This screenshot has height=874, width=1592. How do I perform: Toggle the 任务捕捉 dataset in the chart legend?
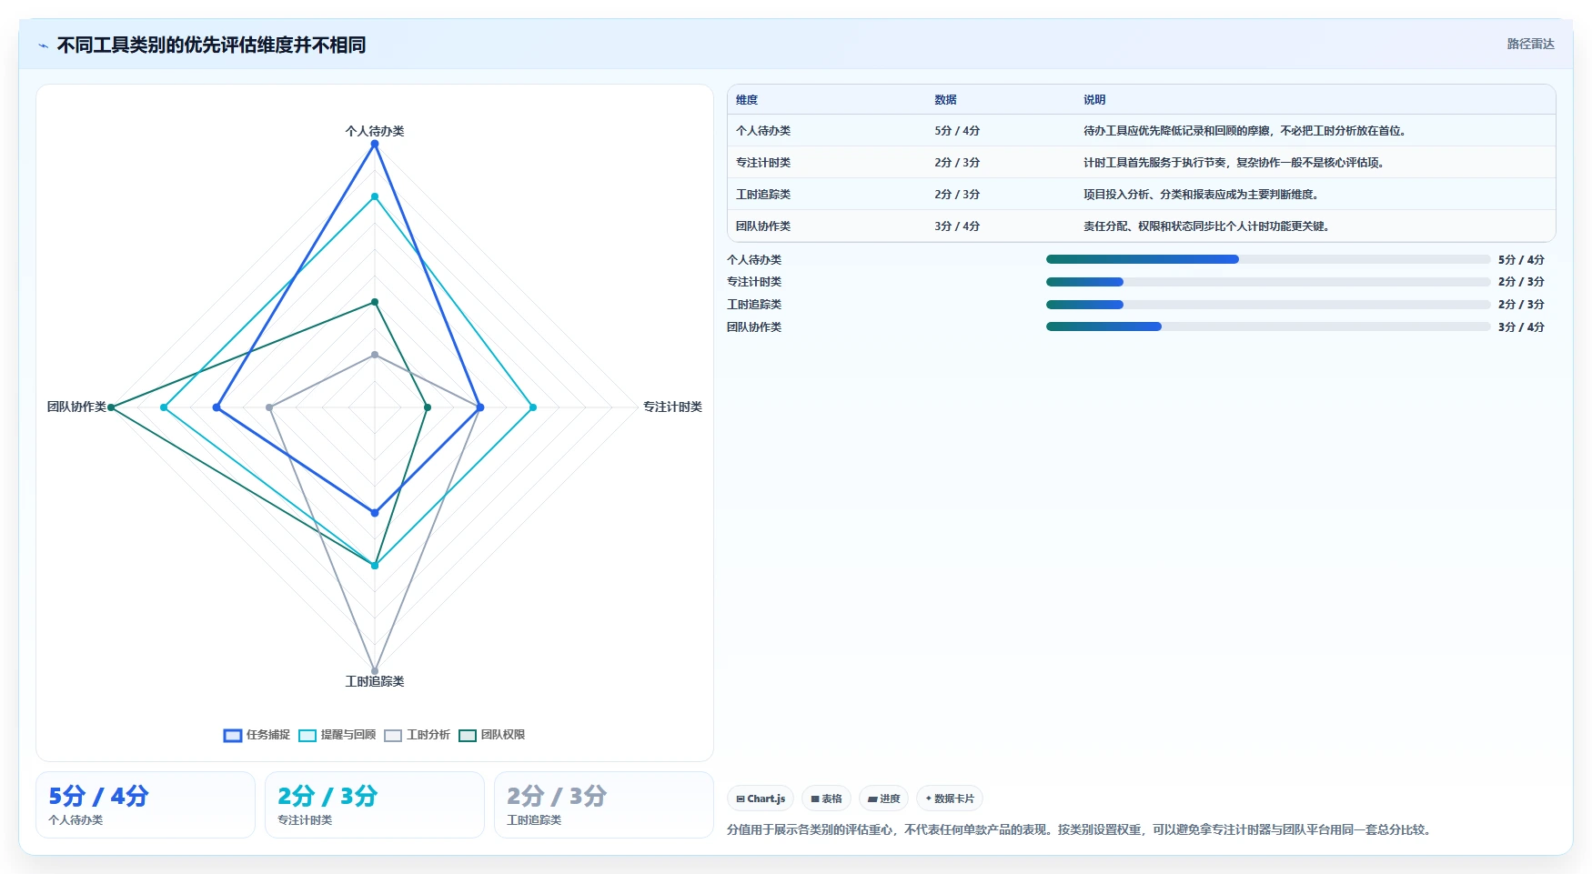[257, 735]
